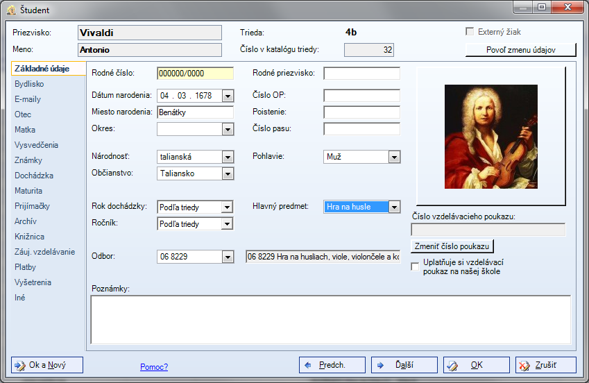The height and width of the screenshot is (383, 589).
Task: Confirm with the OK button
Action: click(477, 365)
